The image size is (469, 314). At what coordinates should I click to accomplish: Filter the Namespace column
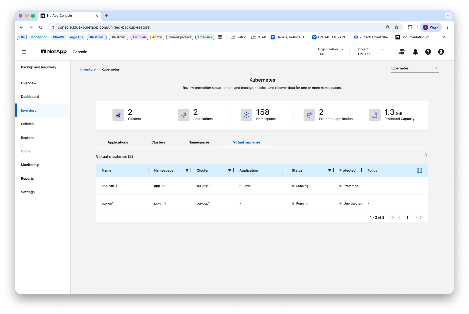point(187,171)
